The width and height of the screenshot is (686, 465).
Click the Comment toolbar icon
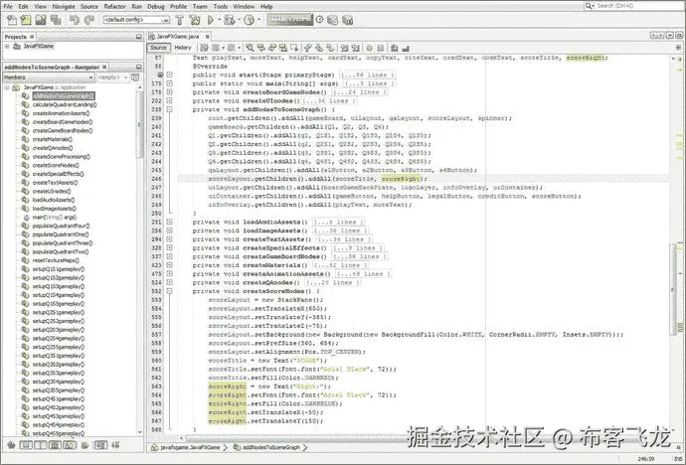394,48
